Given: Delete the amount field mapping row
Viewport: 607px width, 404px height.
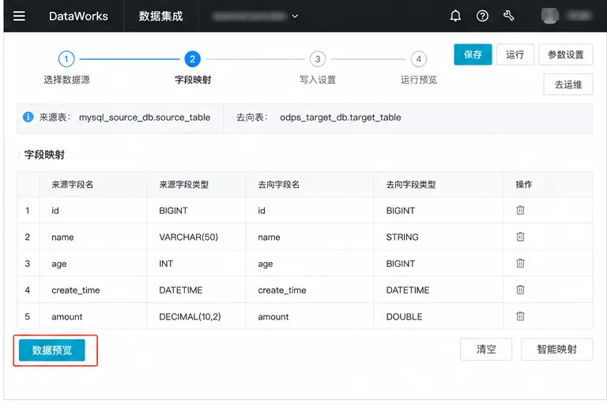Looking at the screenshot, I should click(520, 316).
